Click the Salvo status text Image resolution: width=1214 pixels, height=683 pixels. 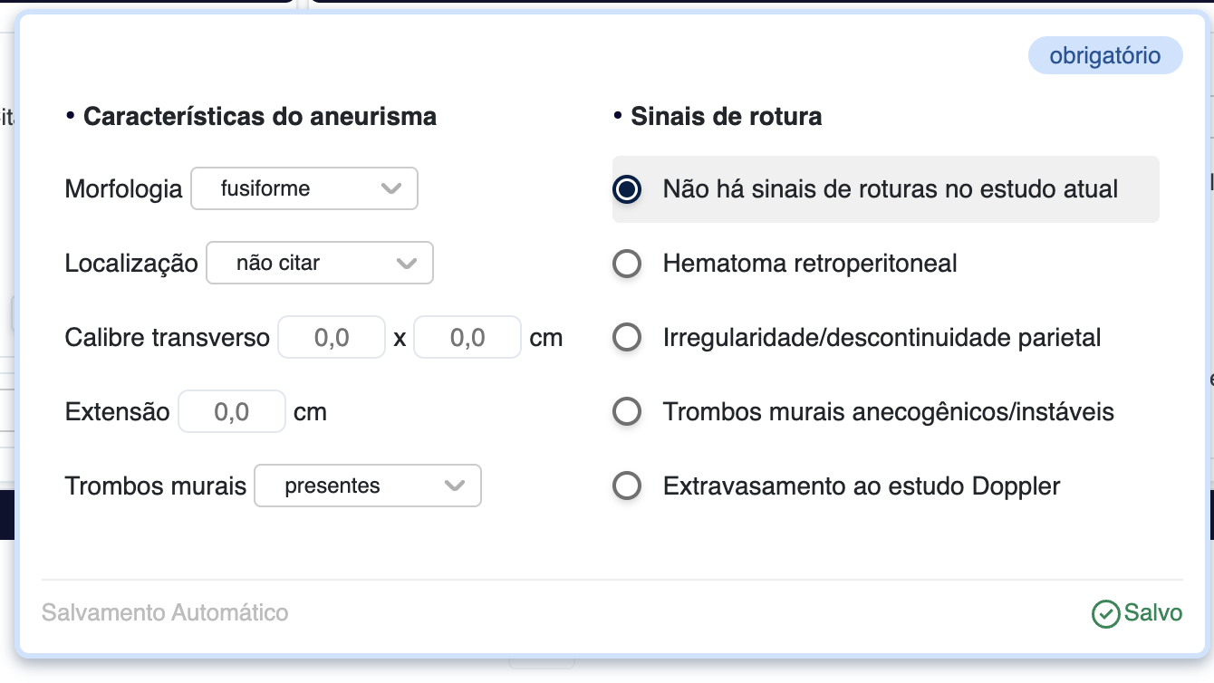point(1153,613)
